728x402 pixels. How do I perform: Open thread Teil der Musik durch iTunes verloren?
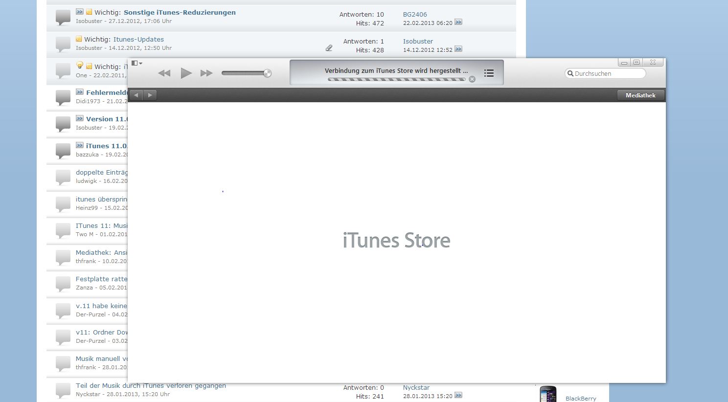click(151, 385)
